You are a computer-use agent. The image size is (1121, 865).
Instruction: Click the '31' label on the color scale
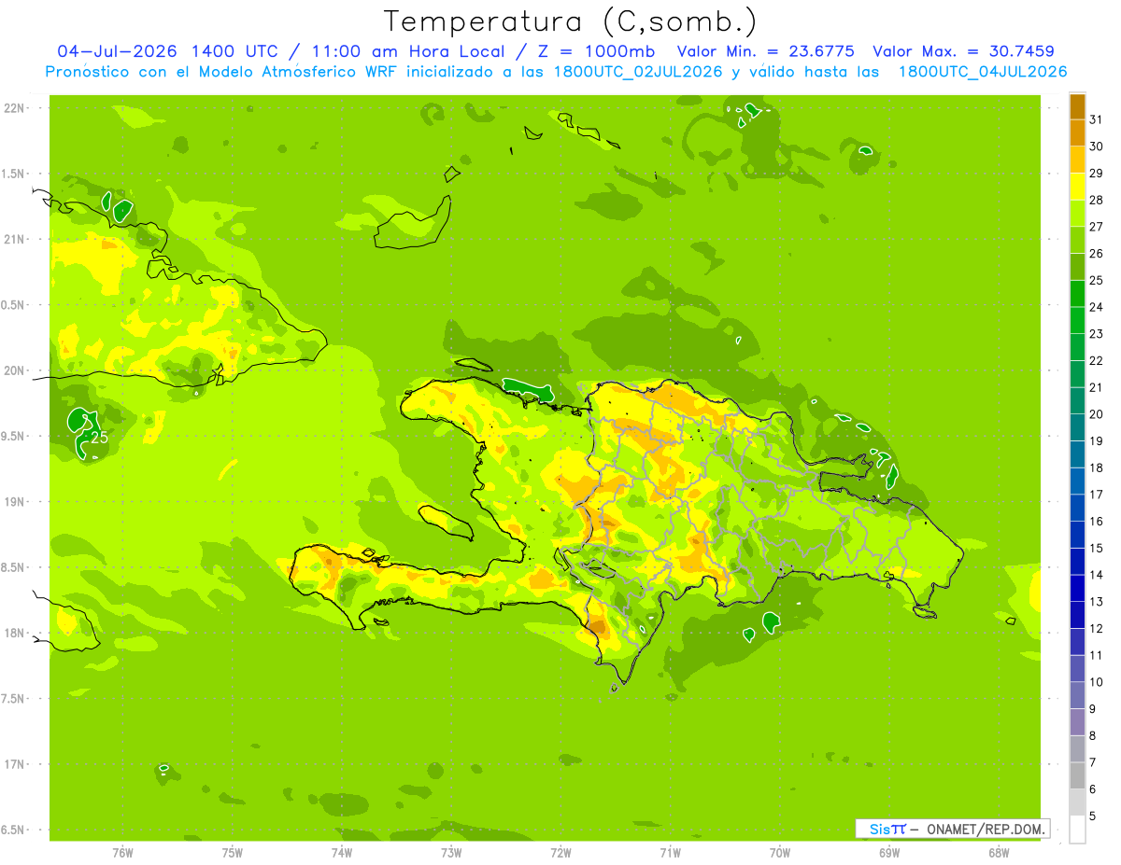click(1097, 119)
